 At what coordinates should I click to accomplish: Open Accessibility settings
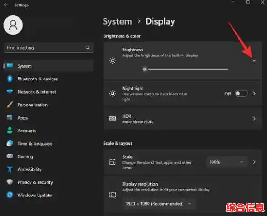49,169
